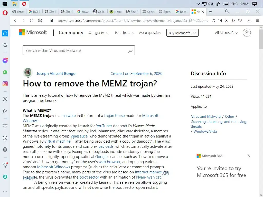Take a snapshot with the camera icon
This screenshot has width=263, height=197.
pyautogui.click(x=220, y=21)
